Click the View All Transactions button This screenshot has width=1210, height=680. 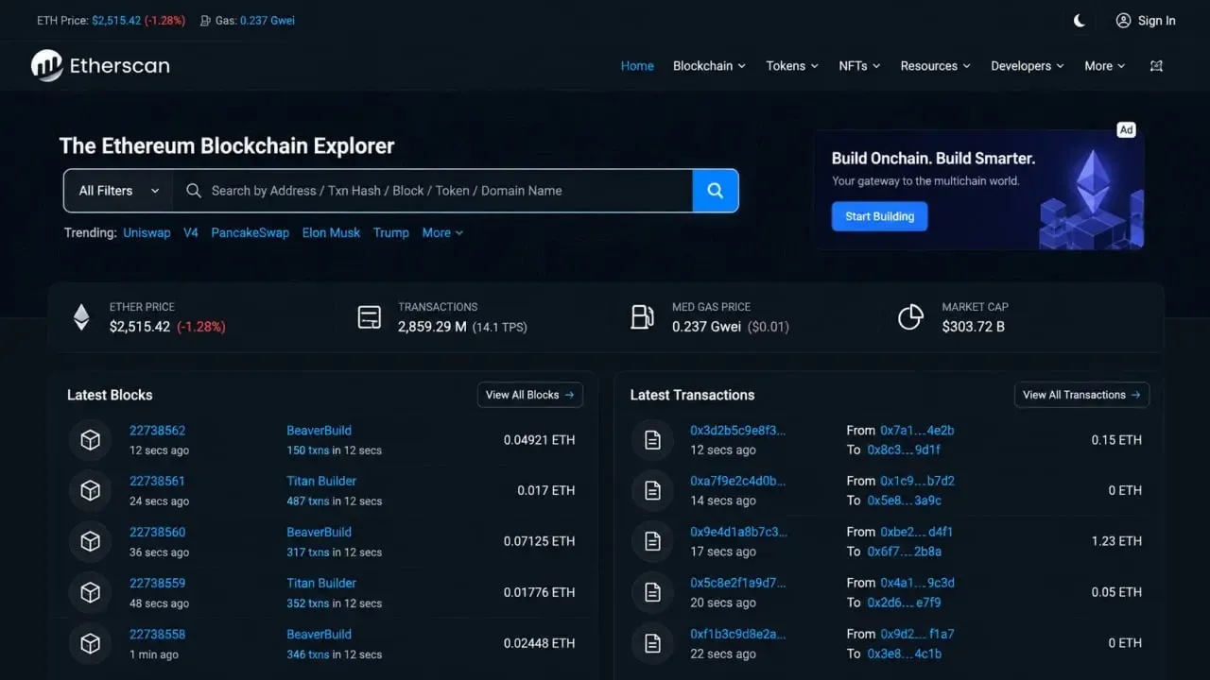coord(1081,395)
